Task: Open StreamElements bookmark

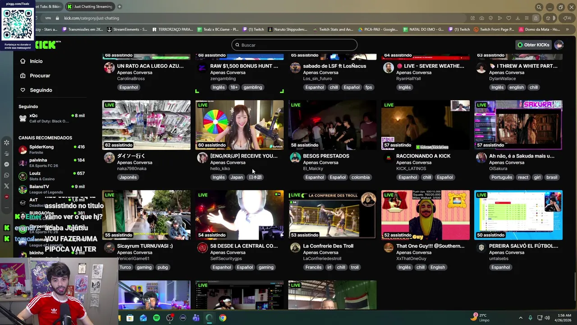Action: [127, 29]
